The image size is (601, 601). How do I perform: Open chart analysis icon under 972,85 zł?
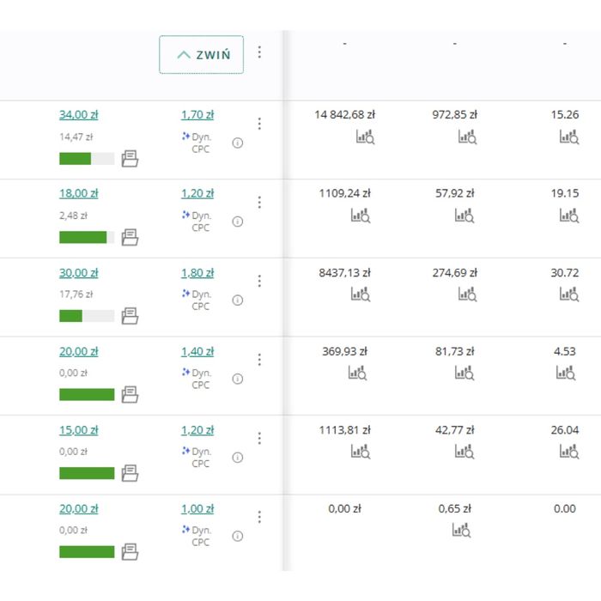coord(468,137)
